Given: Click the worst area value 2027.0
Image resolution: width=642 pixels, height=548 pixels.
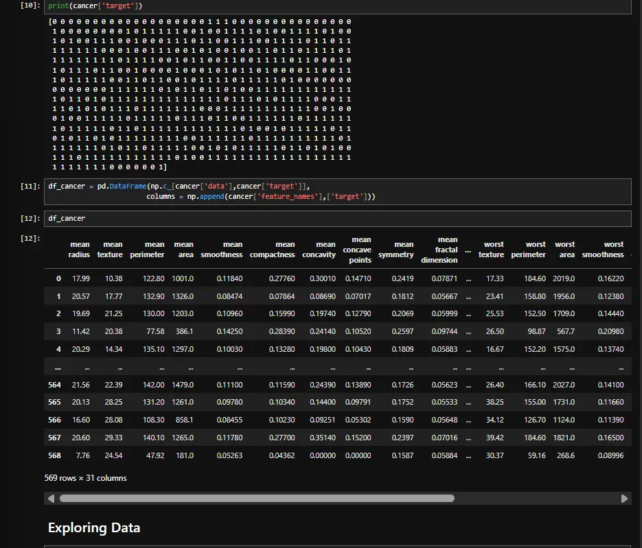Looking at the screenshot, I should tap(564, 385).
